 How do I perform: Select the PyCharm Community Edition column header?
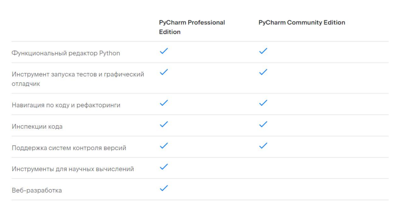coord(302,22)
